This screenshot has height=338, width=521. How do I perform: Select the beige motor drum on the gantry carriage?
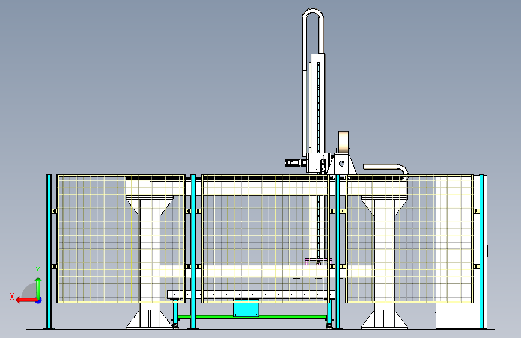point(343,142)
